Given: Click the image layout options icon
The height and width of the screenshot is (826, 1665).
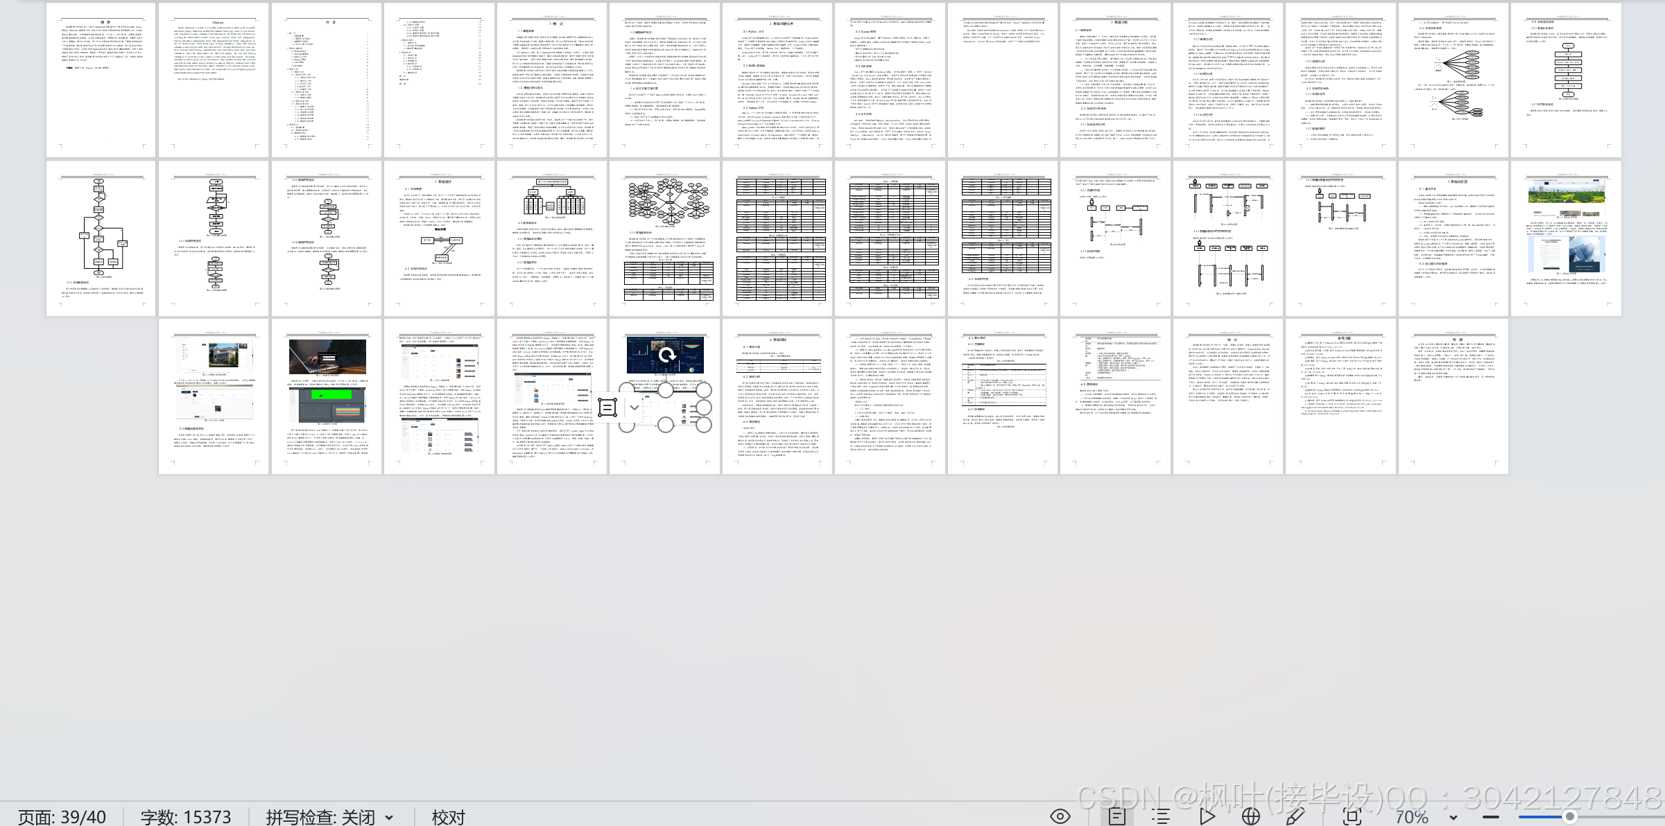Looking at the screenshot, I should [x=607, y=407].
